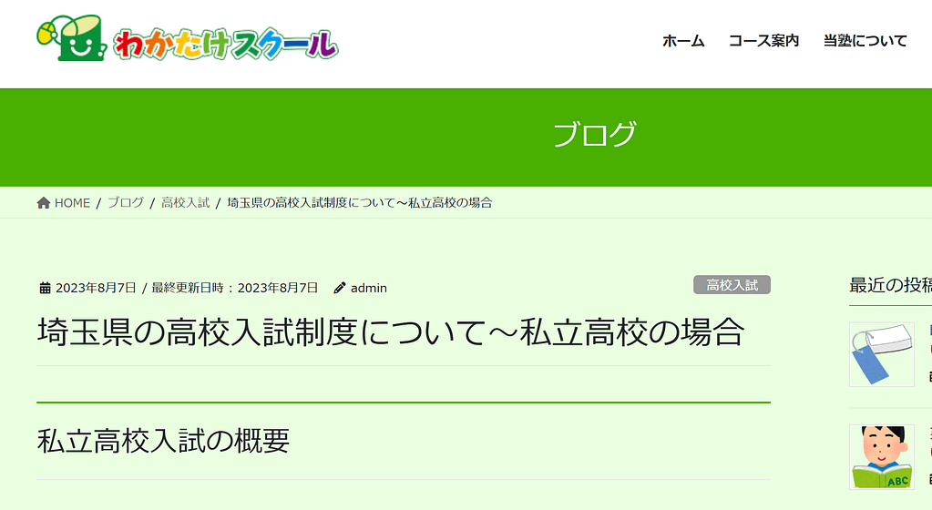Click the pencil icon before admin
The width and height of the screenshot is (932, 510).
tap(340, 288)
